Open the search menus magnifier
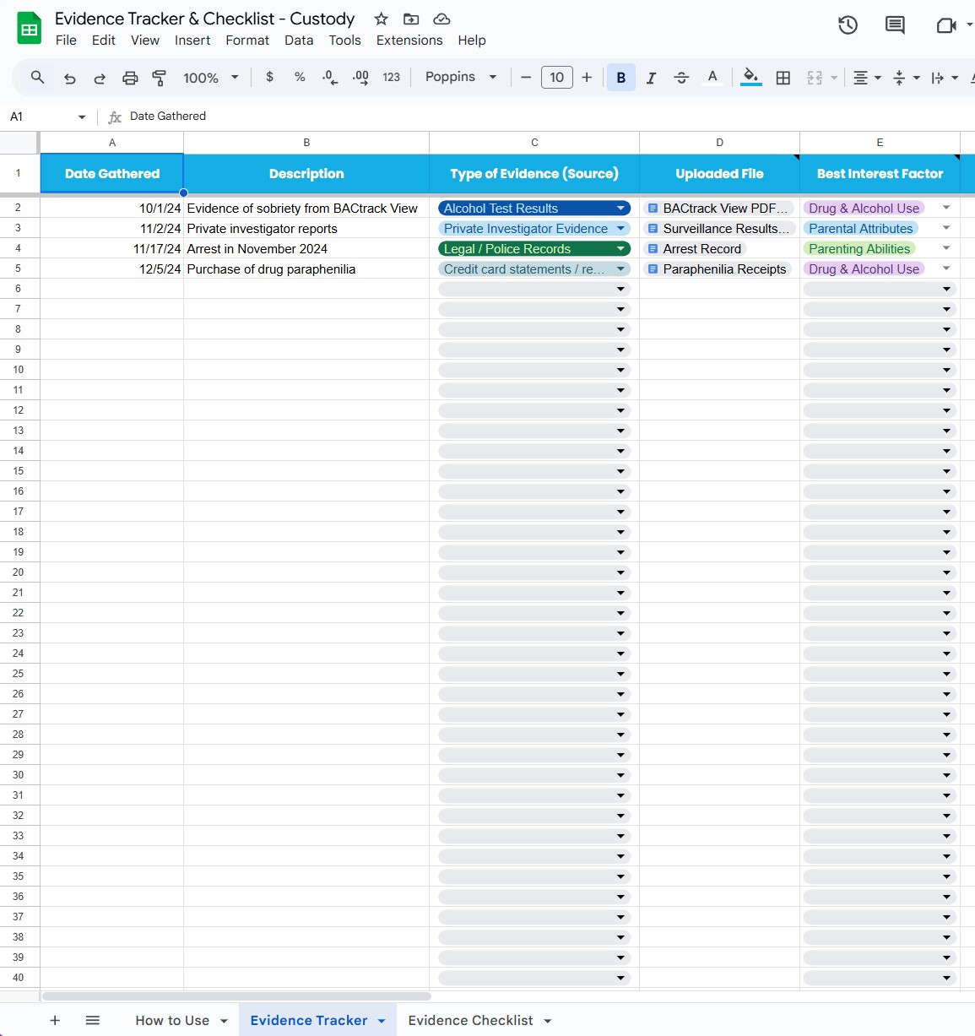This screenshot has width=975, height=1036. 37,78
